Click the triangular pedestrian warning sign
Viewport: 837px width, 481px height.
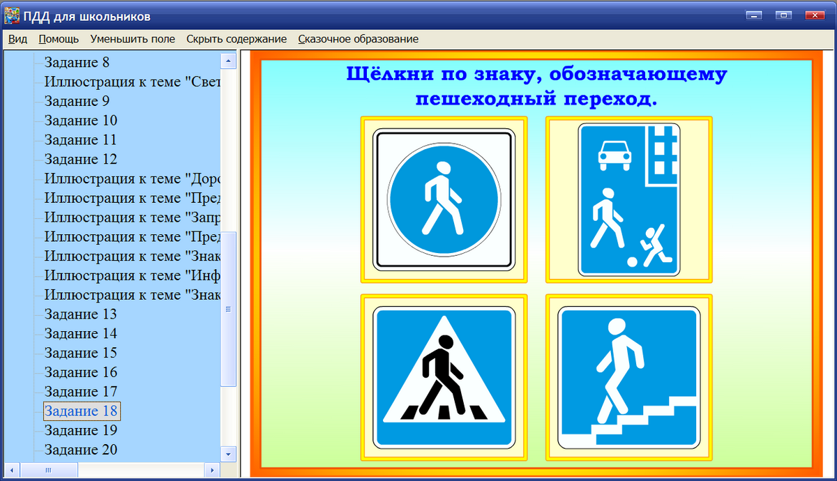pyautogui.click(x=444, y=376)
